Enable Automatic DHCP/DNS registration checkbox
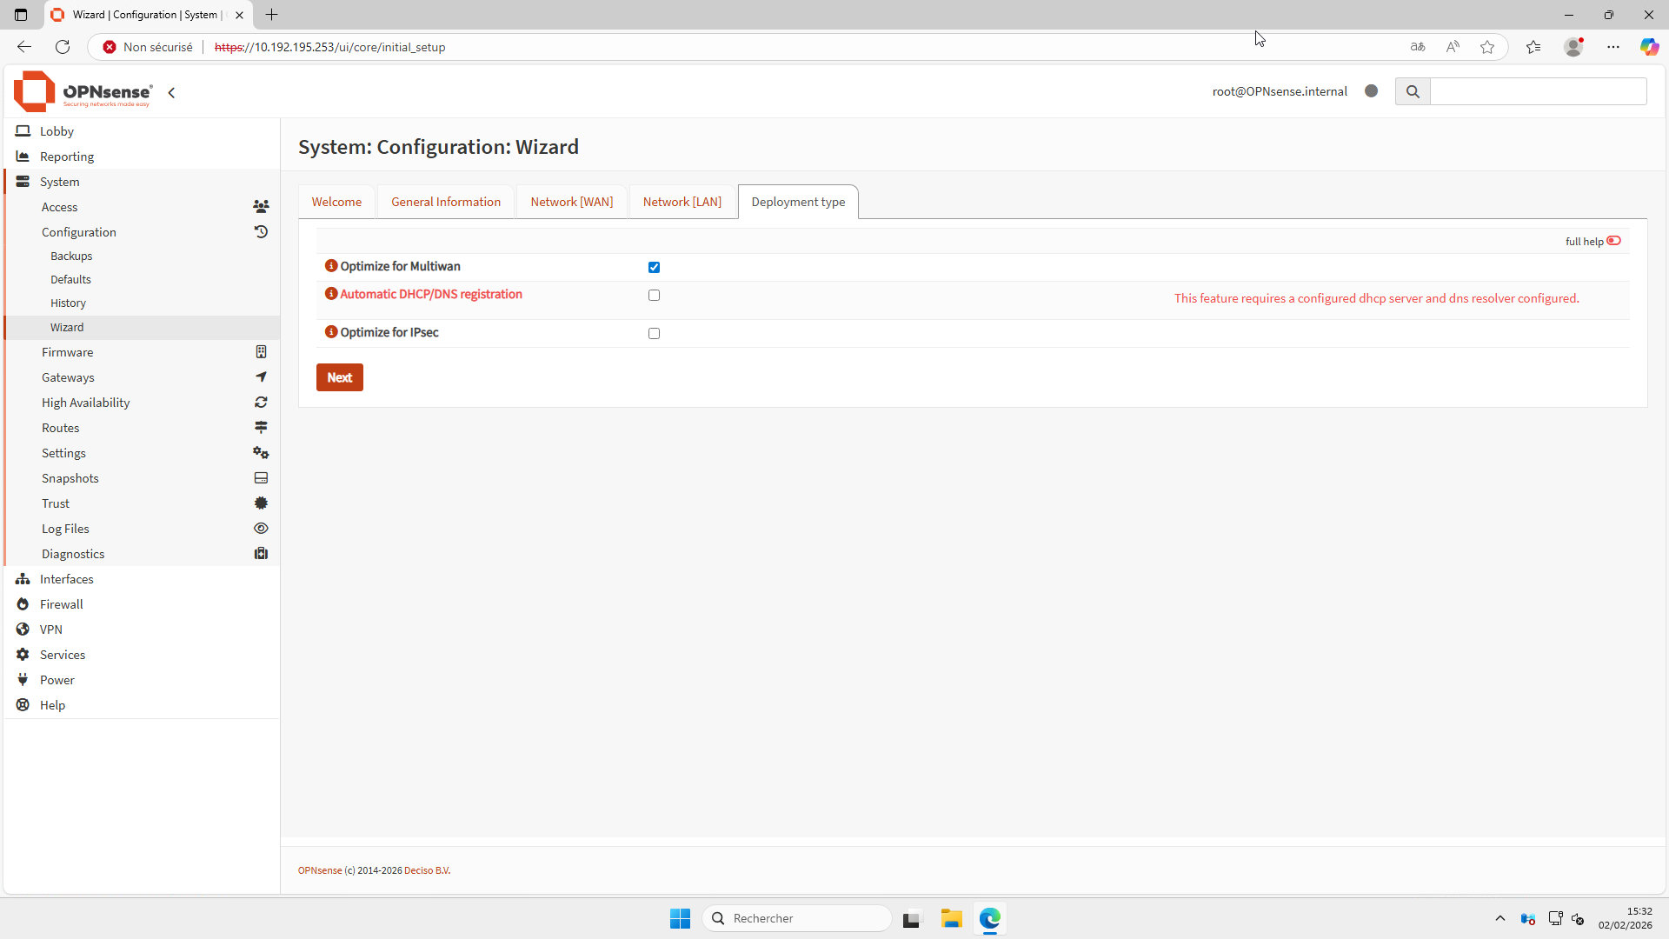The height and width of the screenshot is (946, 1669). [654, 296]
